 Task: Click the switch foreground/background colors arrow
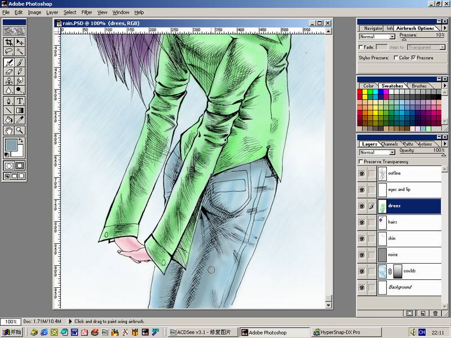click(21, 140)
